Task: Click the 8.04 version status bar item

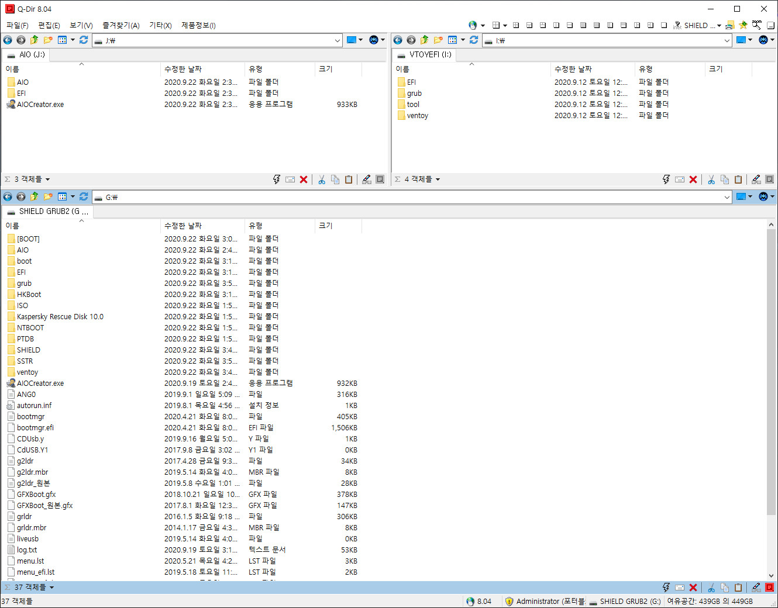Action: click(479, 601)
